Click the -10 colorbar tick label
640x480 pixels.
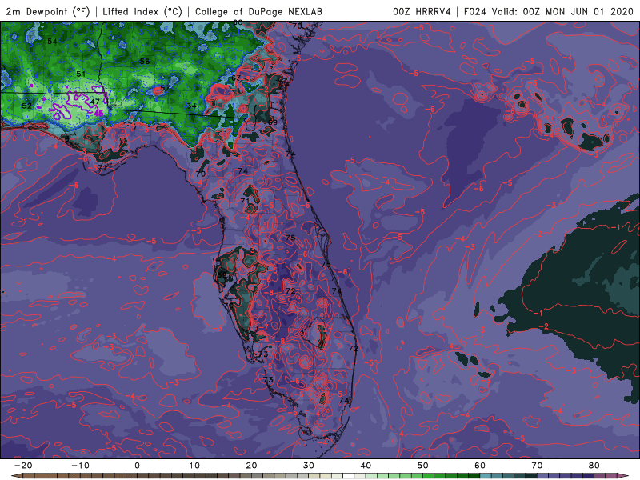point(80,466)
